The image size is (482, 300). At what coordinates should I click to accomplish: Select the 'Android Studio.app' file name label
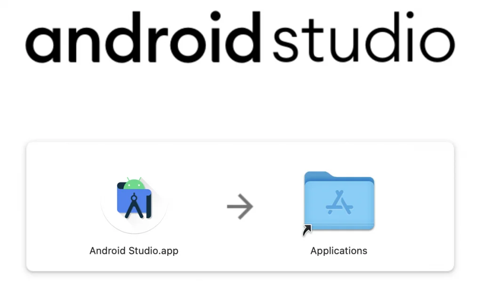click(134, 251)
